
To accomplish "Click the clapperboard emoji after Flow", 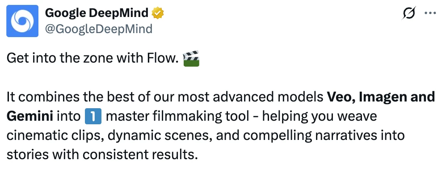I will (x=191, y=58).
